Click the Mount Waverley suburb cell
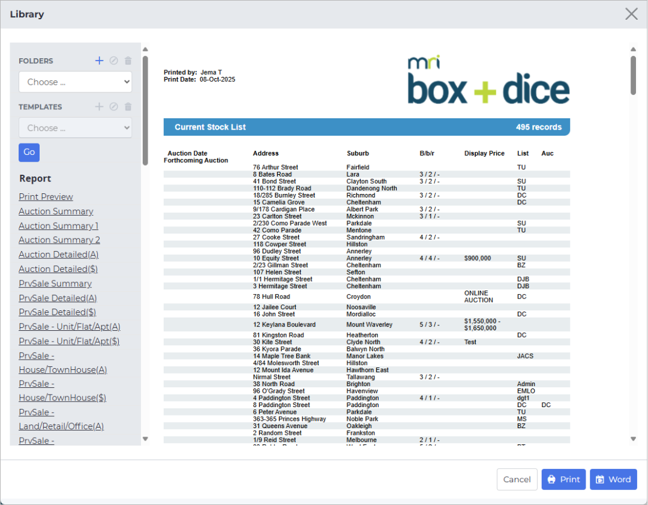This screenshot has width=648, height=505. pyautogui.click(x=370, y=325)
